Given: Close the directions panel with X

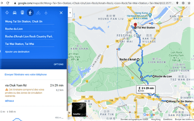Looking at the screenshot, I should click(x=61, y=13).
